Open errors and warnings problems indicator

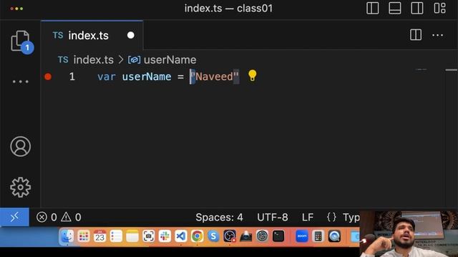click(x=59, y=217)
